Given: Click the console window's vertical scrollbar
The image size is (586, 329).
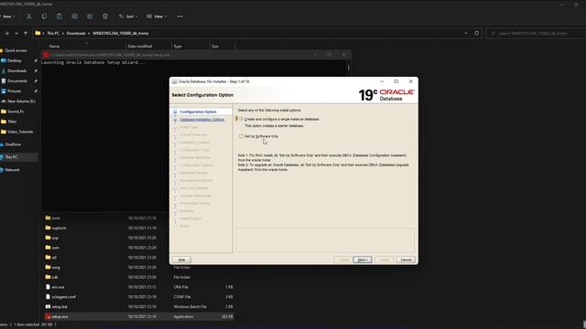Looking at the screenshot, I should 349,68.
